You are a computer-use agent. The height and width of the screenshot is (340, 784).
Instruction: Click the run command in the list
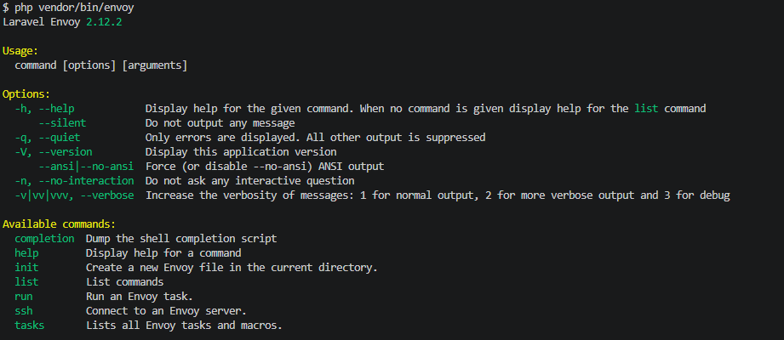coord(24,296)
